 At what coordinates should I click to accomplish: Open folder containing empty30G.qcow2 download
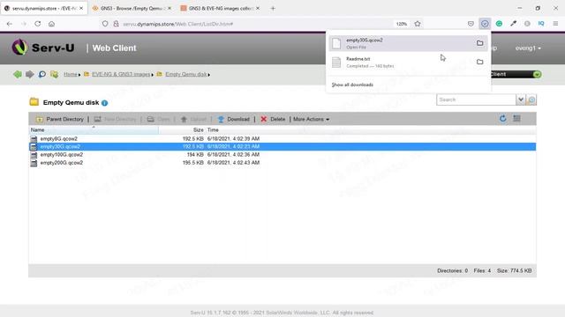coord(479,43)
